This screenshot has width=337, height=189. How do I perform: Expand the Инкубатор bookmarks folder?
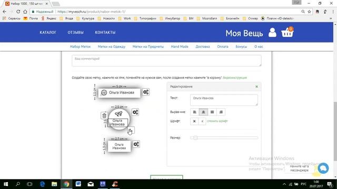point(170,18)
